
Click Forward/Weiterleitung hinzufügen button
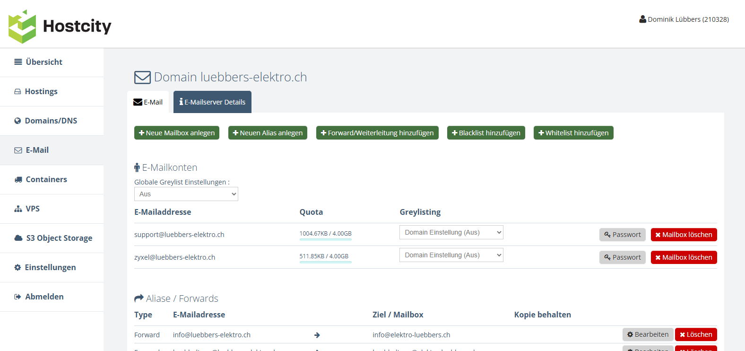coord(377,133)
